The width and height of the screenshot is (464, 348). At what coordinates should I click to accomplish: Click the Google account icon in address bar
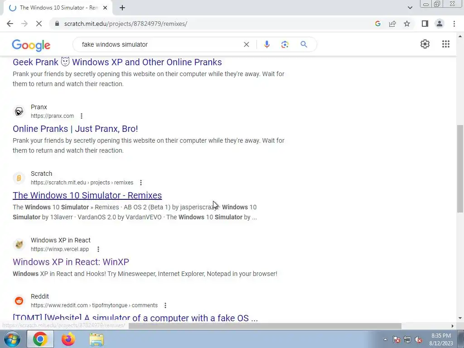click(377, 24)
